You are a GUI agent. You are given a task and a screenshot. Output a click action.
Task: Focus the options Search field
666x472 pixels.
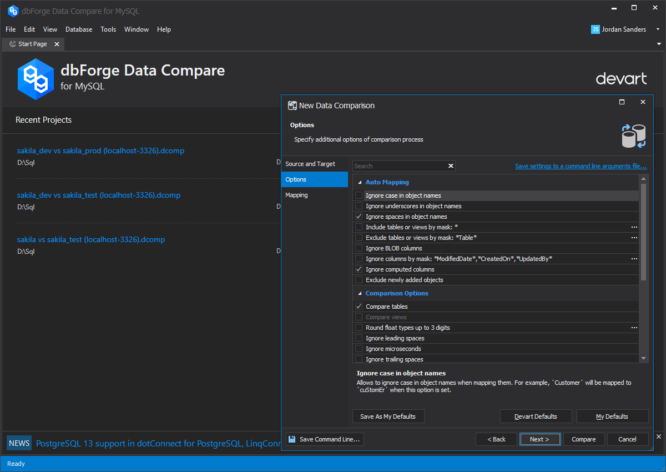tap(400, 166)
